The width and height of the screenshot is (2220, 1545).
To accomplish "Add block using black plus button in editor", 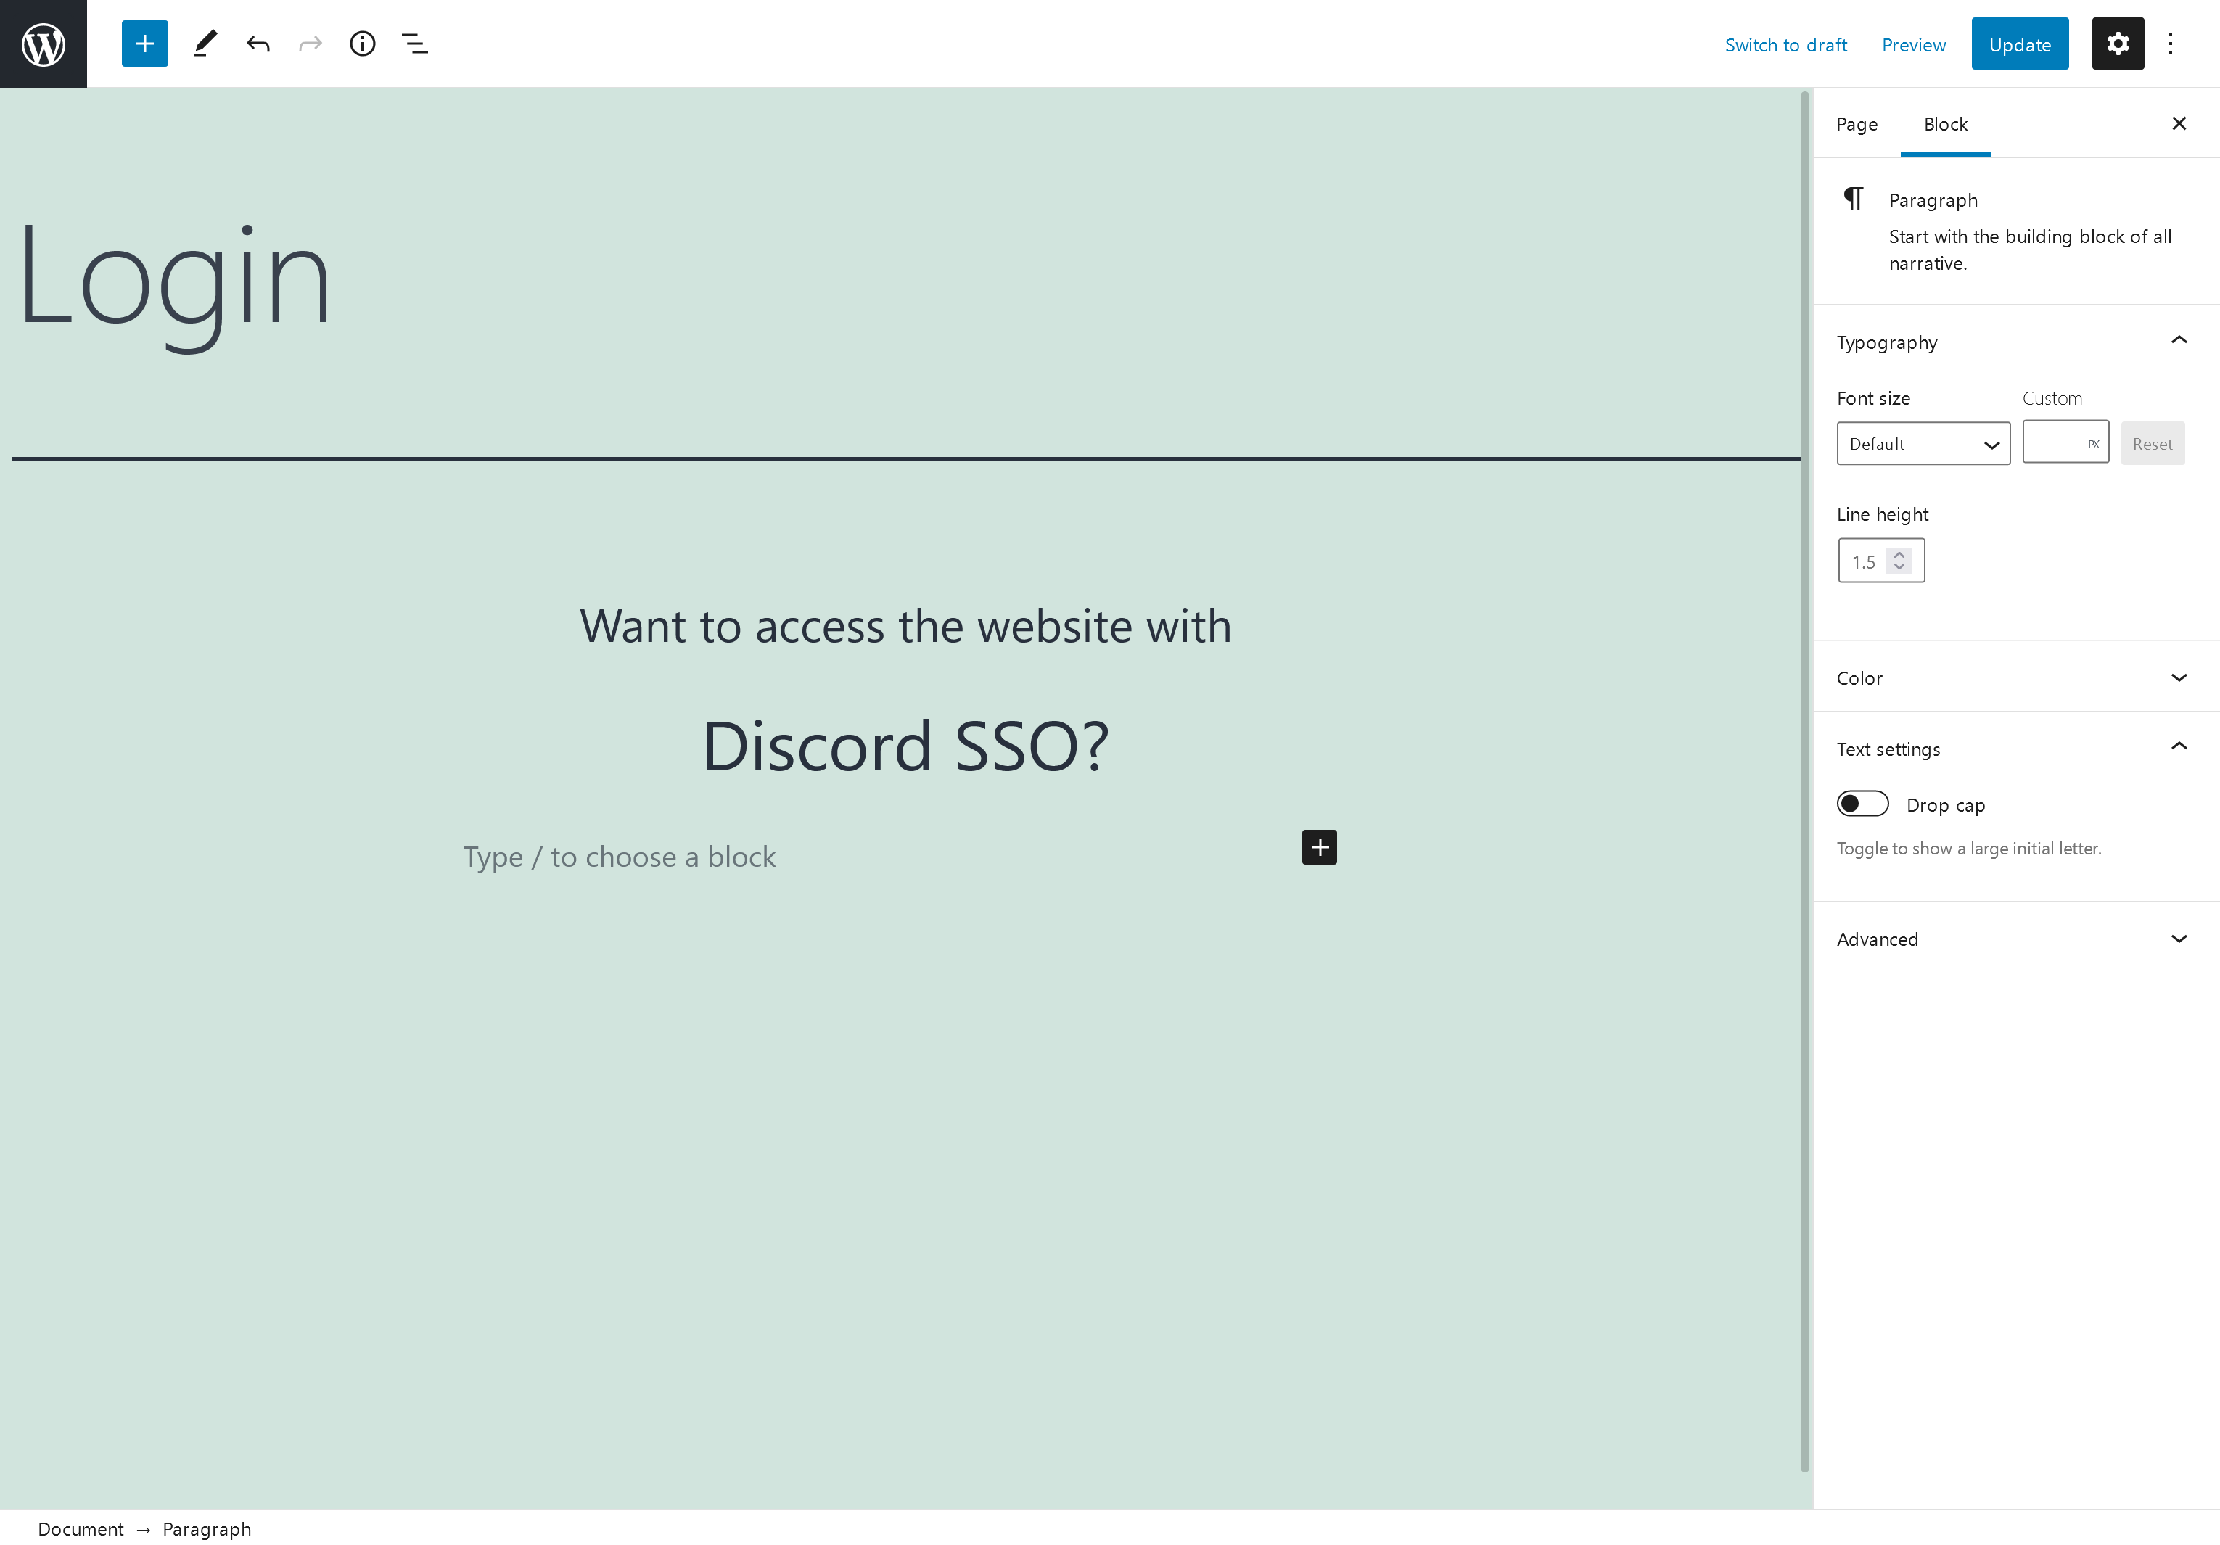I will 1319,847.
